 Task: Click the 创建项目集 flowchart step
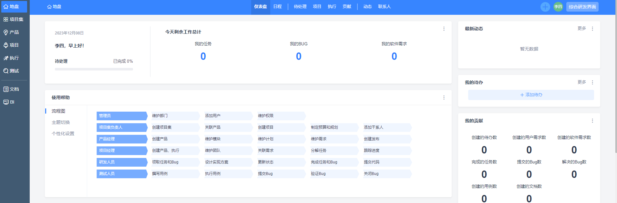tap(175, 127)
